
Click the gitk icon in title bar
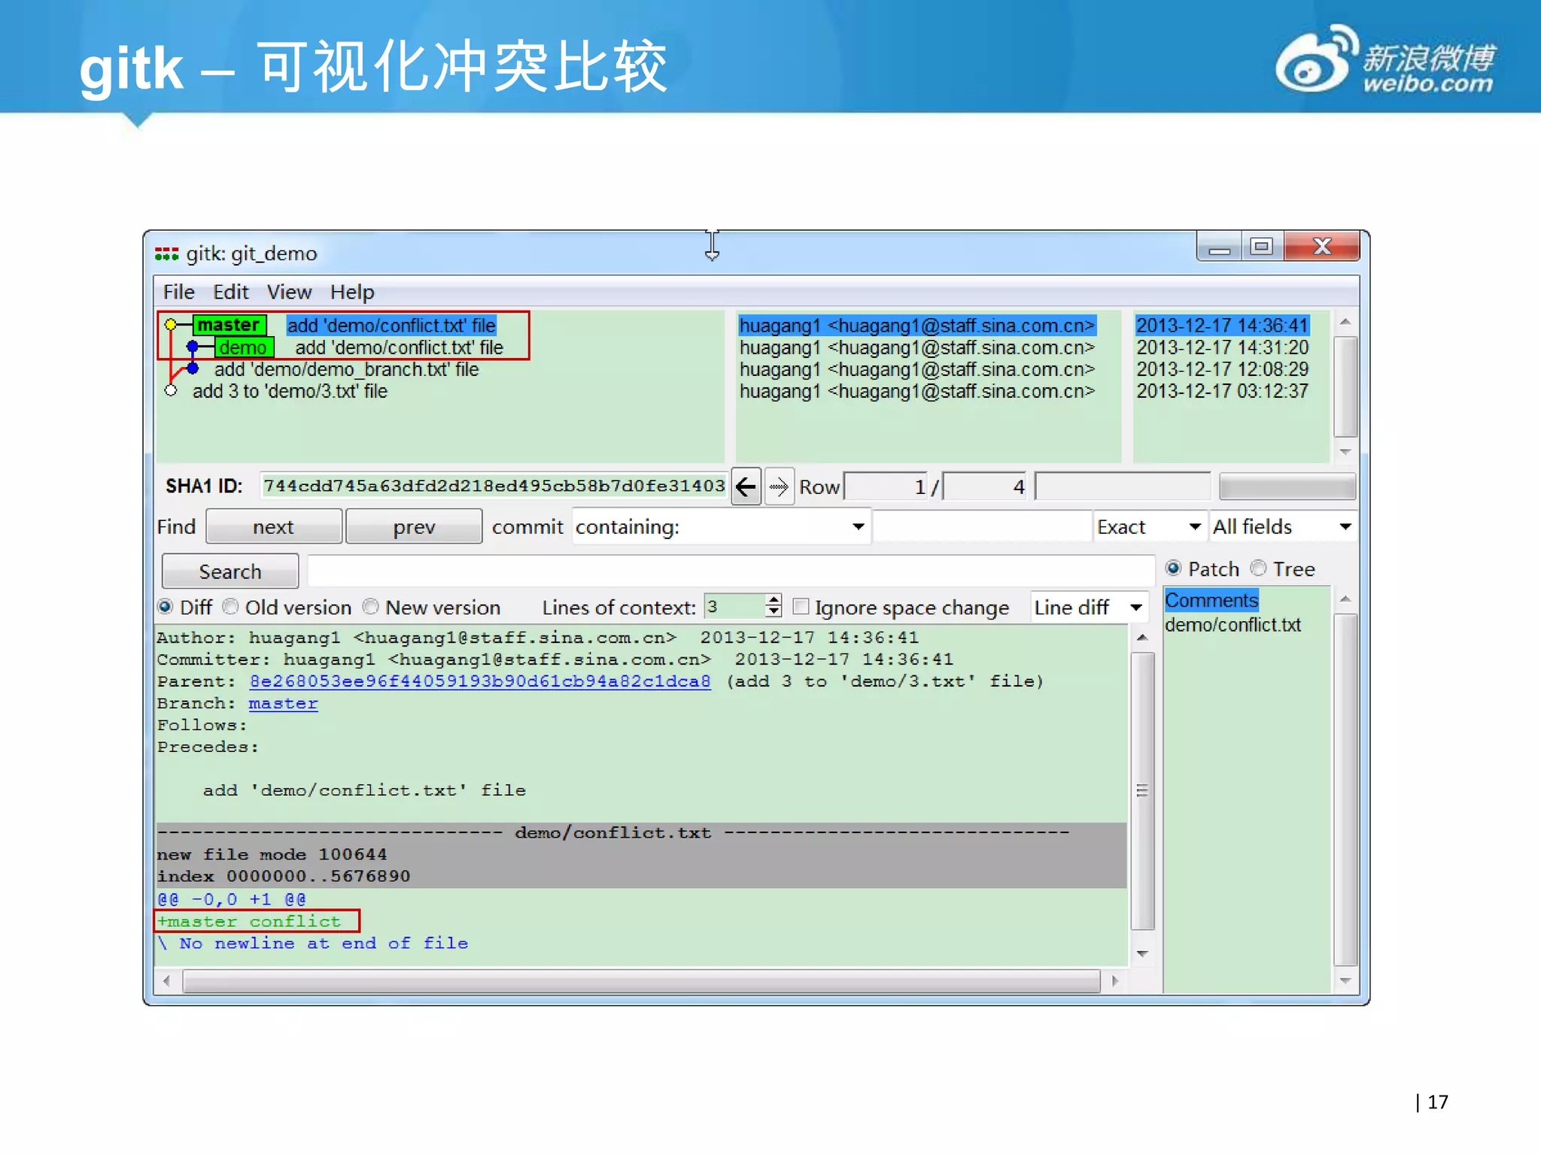point(166,253)
